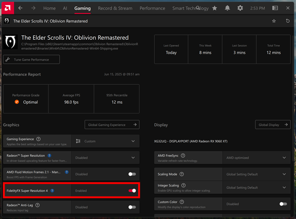Screen dimensions: 296x219
Task: Enable Custom Color toggle
Action: [283, 204]
